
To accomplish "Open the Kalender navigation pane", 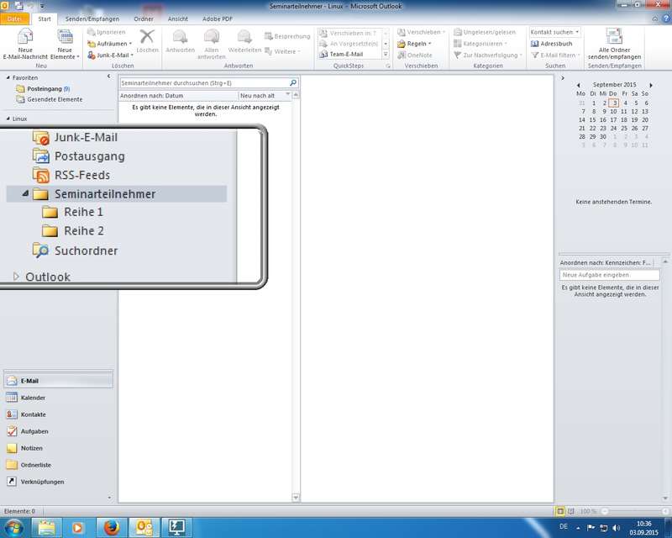I will point(34,398).
